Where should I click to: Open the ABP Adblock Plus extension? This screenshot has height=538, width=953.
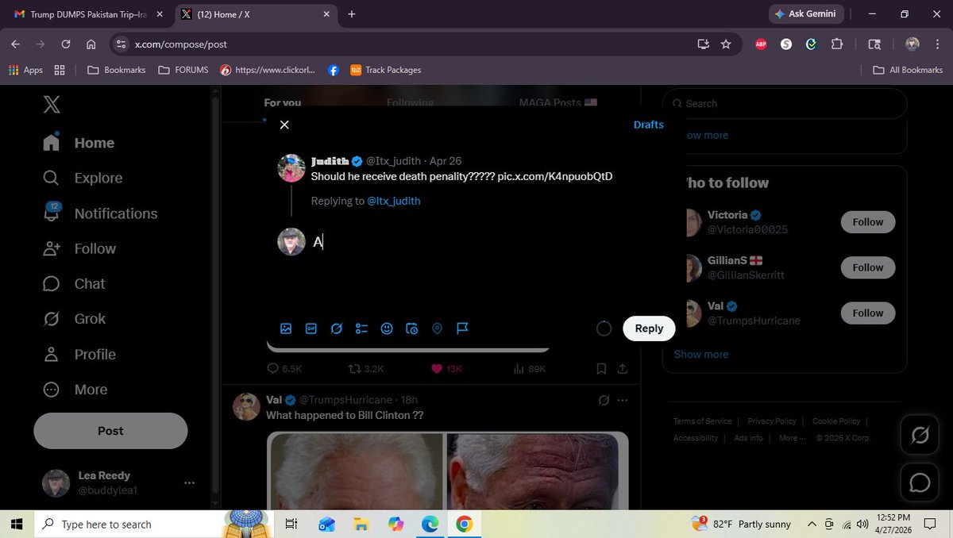[761, 44]
